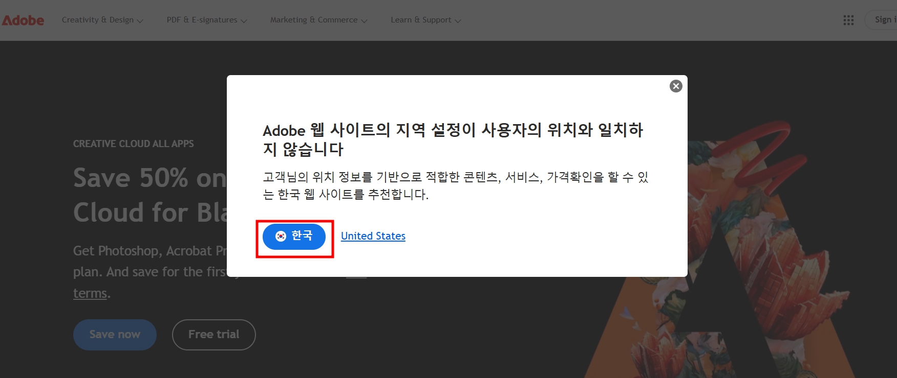897x378 pixels.
Task: Click the Save now button
Action: 115,335
